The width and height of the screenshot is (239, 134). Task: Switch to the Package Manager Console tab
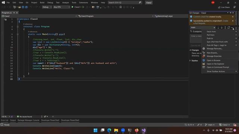coord(28,120)
